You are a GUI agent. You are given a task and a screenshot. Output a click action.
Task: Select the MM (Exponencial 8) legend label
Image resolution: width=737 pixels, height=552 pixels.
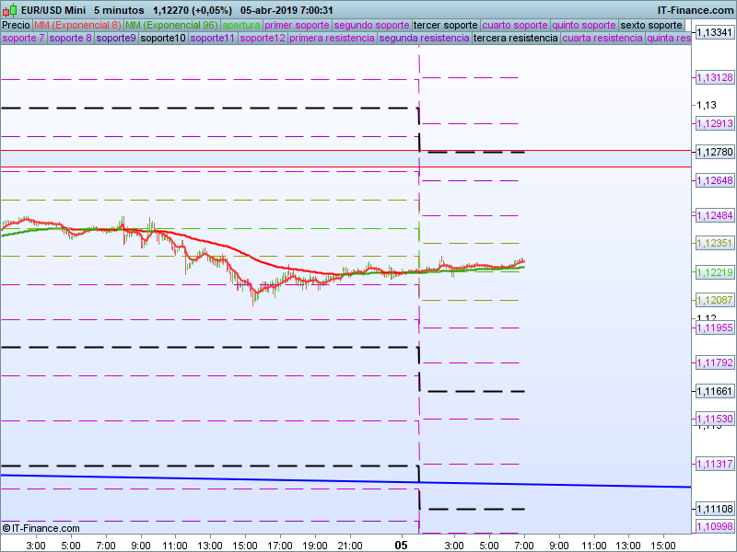pos(77,25)
